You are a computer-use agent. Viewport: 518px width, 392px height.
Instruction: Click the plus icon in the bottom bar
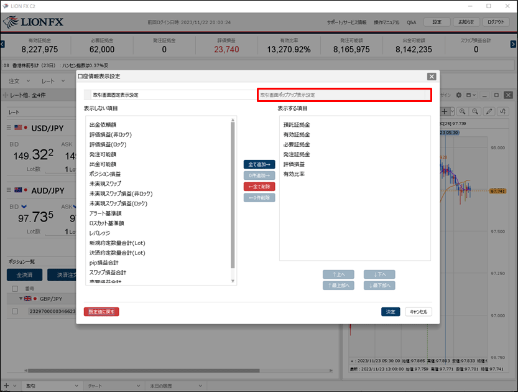click(x=6, y=386)
